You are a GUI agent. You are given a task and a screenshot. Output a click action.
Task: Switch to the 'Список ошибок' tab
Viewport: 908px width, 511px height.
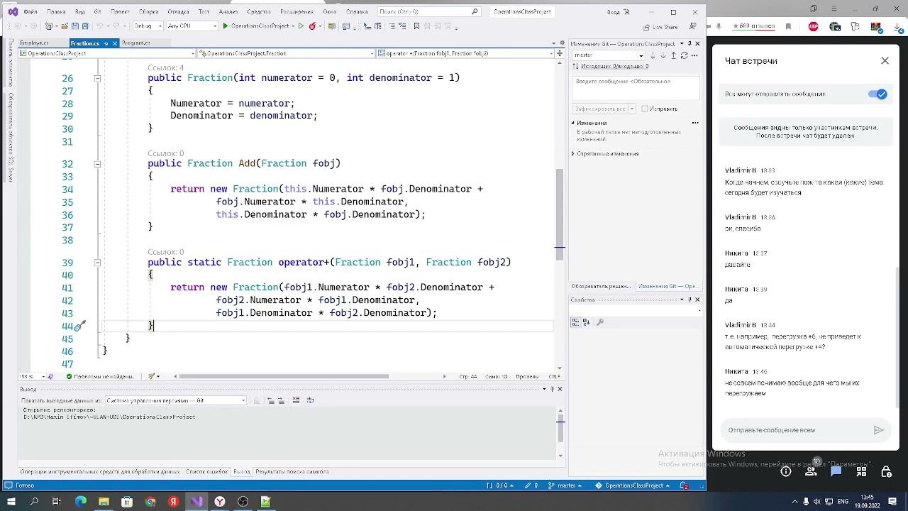click(x=207, y=472)
